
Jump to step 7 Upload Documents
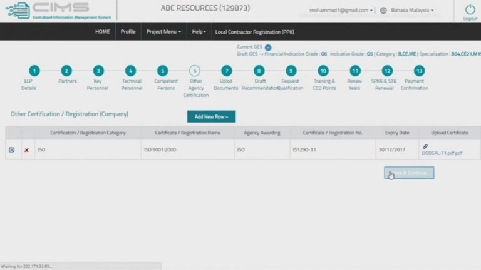point(226,71)
